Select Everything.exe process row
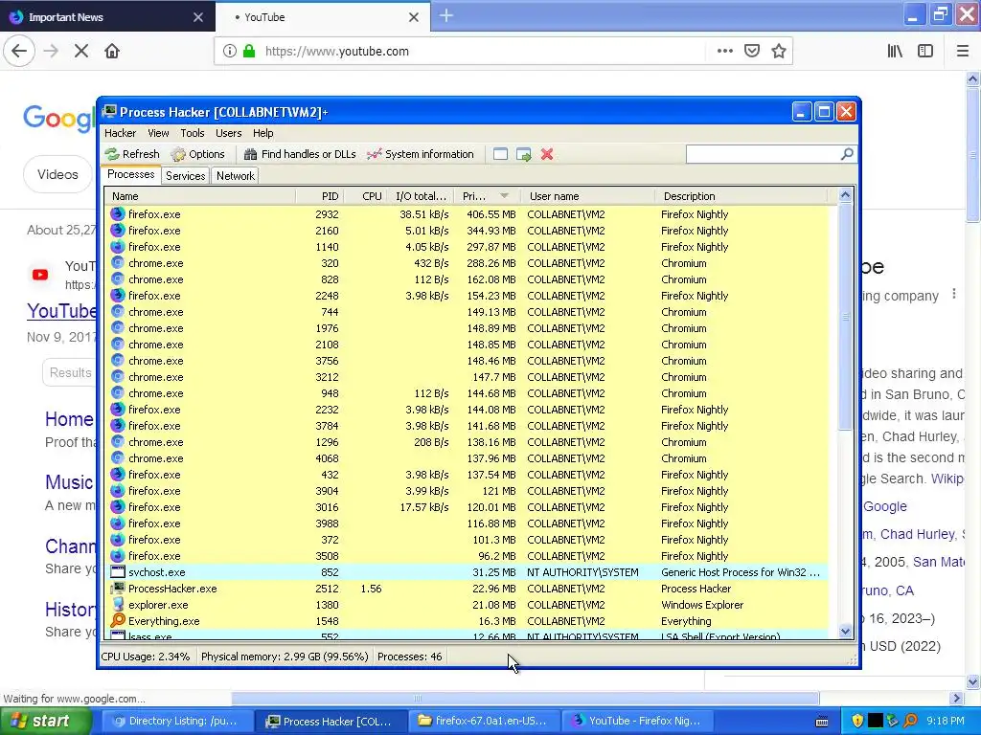 pyautogui.click(x=467, y=620)
